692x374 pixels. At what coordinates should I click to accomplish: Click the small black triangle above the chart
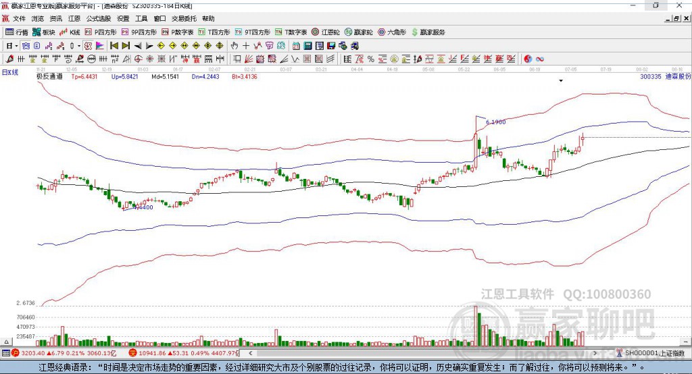point(561,81)
